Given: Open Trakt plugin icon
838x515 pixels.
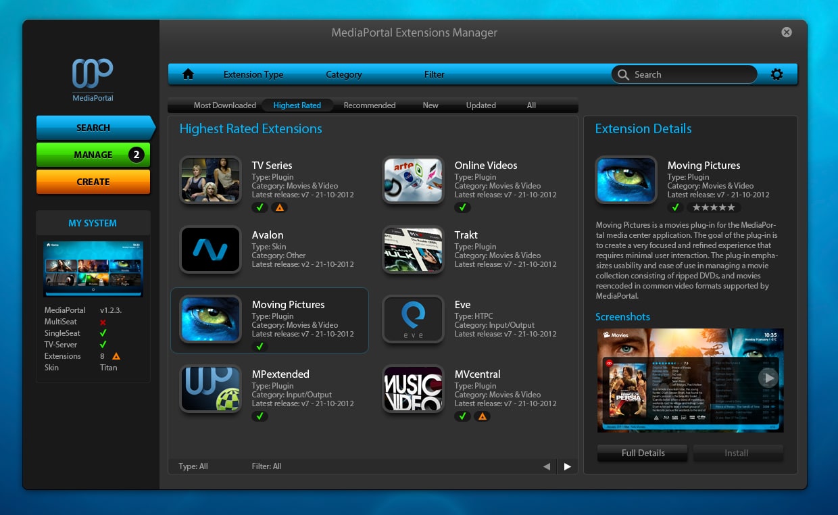Looking at the screenshot, I should tap(413, 249).
